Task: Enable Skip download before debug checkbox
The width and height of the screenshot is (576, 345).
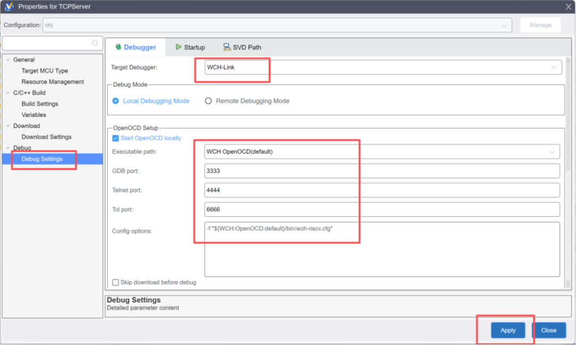Action: (x=115, y=282)
